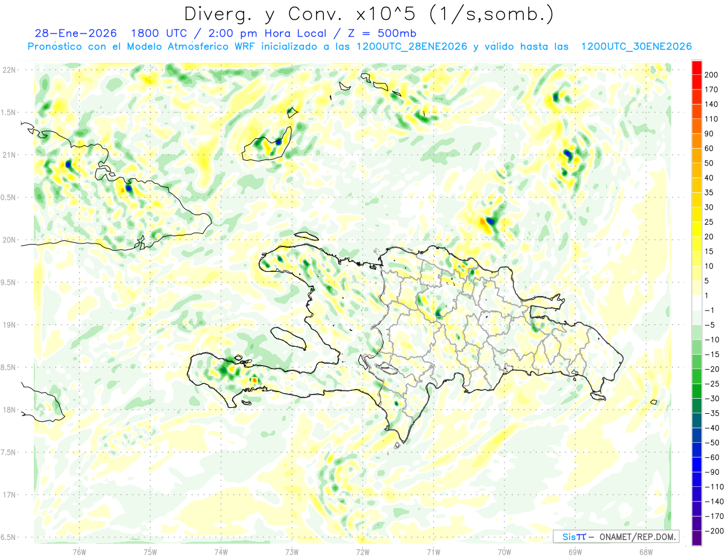Click the '68W' longitude label

(646, 552)
